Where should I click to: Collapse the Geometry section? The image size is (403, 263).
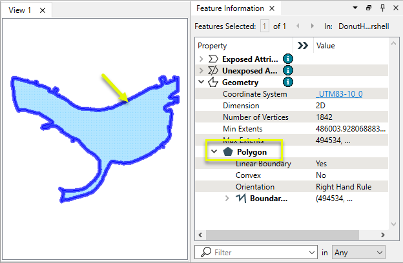point(201,82)
